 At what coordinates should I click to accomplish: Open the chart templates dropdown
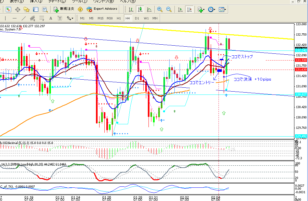pos(222,9)
